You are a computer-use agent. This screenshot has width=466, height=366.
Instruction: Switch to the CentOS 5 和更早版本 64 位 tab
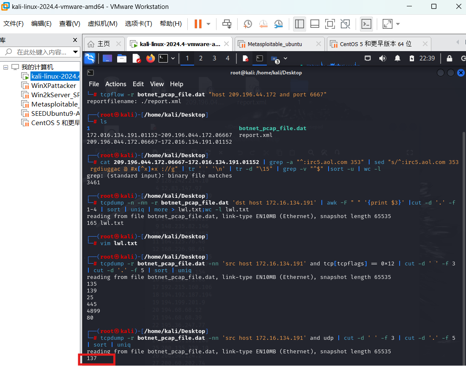tap(376, 44)
